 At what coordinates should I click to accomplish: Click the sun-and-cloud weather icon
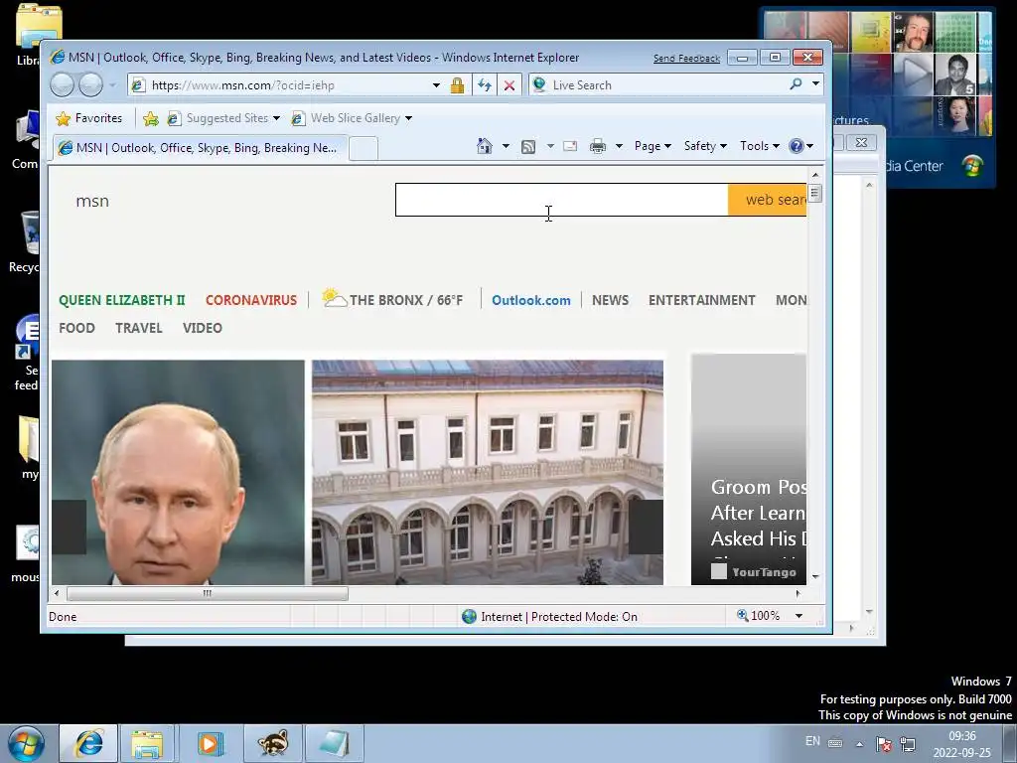click(x=334, y=298)
